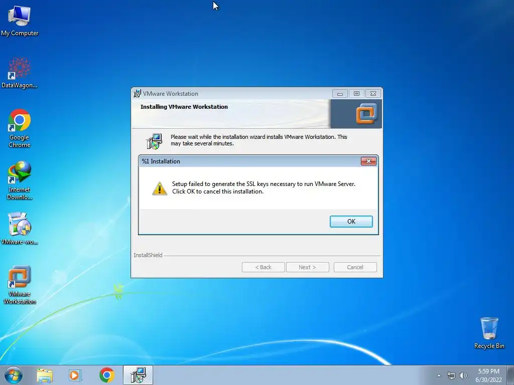Select the VMware installer taskbar button
Image resolution: width=514 pixels, height=385 pixels.
tap(138, 375)
